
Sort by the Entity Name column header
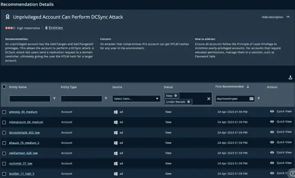tap(18, 87)
